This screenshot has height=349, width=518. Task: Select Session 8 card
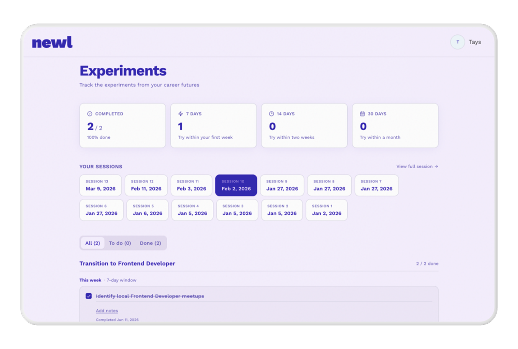[x=329, y=185]
